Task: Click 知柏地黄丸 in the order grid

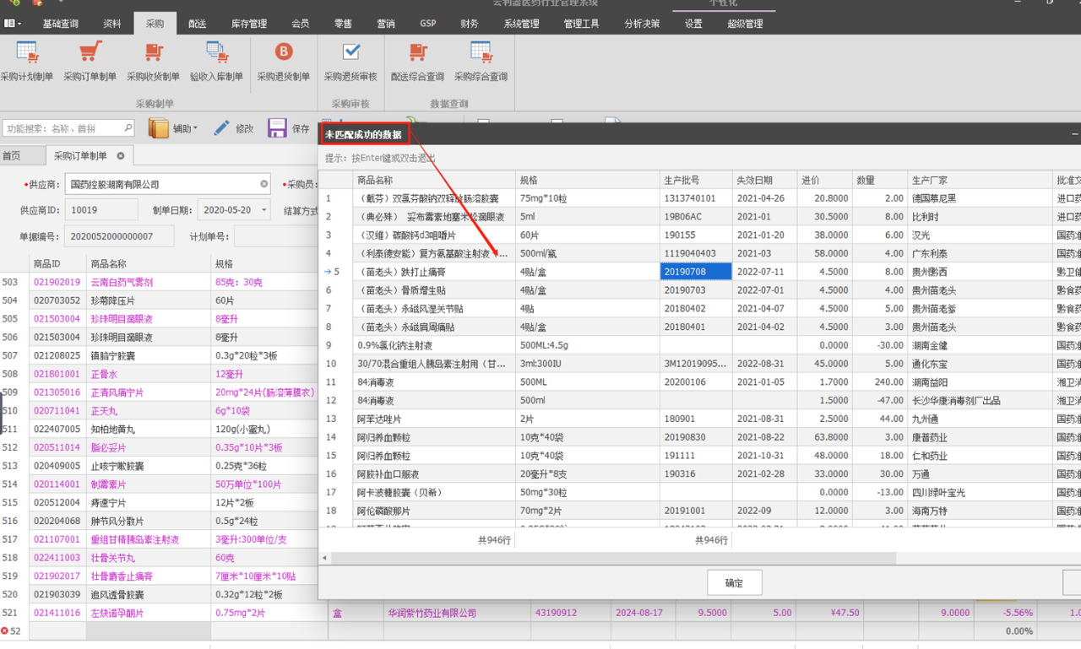Action: (112, 430)
